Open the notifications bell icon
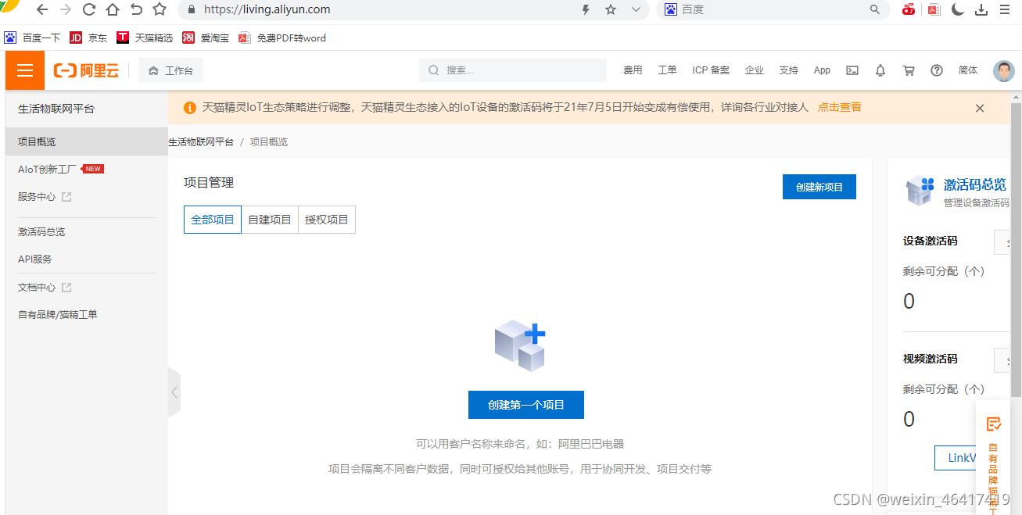The height and width of the screenshot is (515, 1022). click(x=880, y=70)
